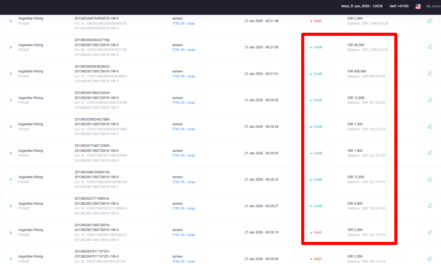The image size is (441, 264).
Task: Select transaction ID 2013663082584327168-
Action: (92, 40)
